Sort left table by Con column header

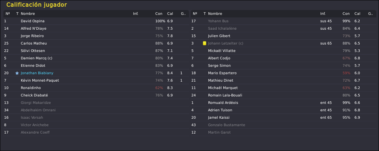click(159, 14)
